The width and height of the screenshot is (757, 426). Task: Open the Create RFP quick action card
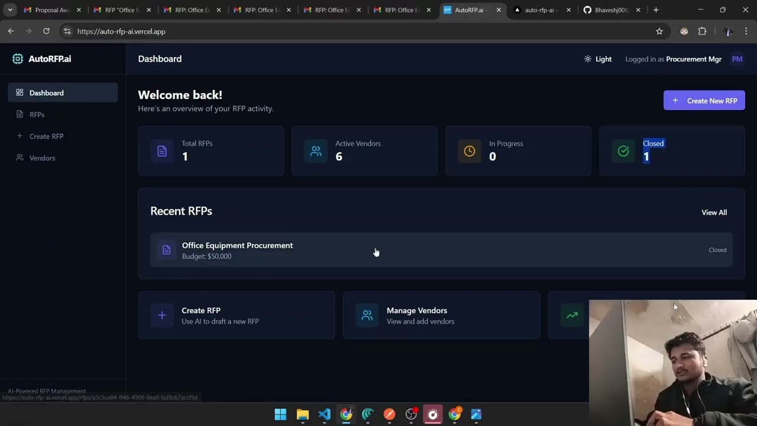tap(237, 315)
